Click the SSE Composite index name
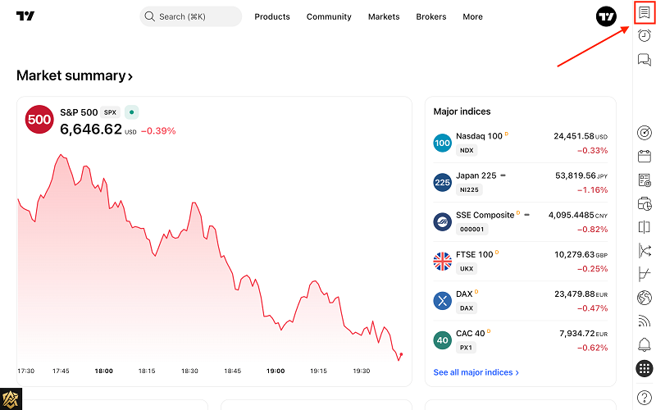The height and width of the screenshot is (410, 656). coord(485,215)
